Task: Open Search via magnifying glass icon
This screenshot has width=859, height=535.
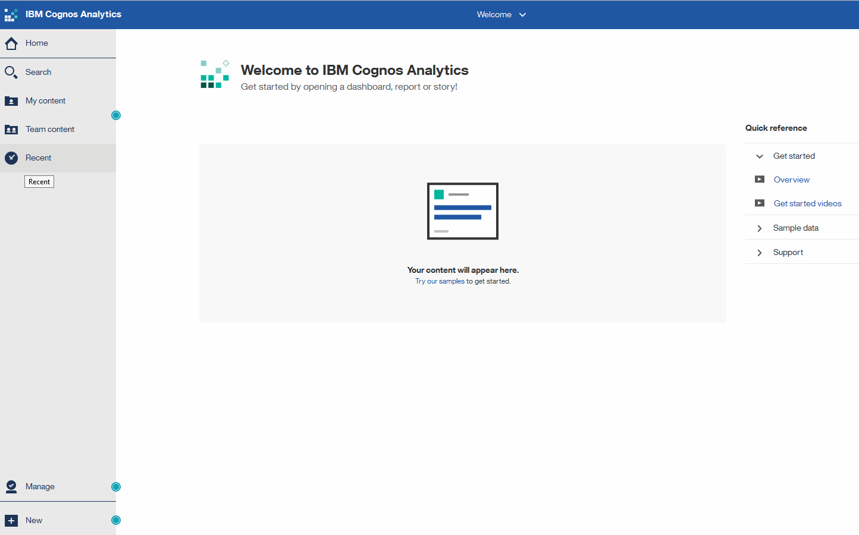Action: click(x=11, y=73)
